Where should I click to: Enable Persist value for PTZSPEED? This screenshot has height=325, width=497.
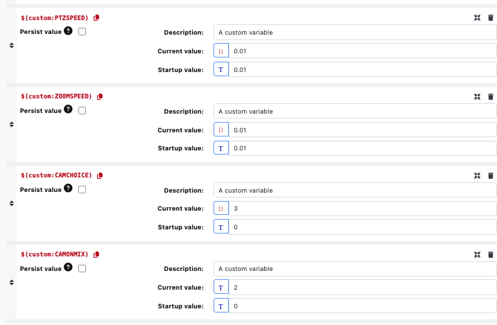pos(82,32)
